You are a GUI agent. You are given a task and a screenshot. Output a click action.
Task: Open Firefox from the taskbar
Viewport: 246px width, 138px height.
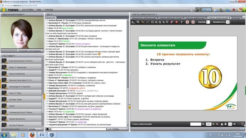(x=32, y=135)
